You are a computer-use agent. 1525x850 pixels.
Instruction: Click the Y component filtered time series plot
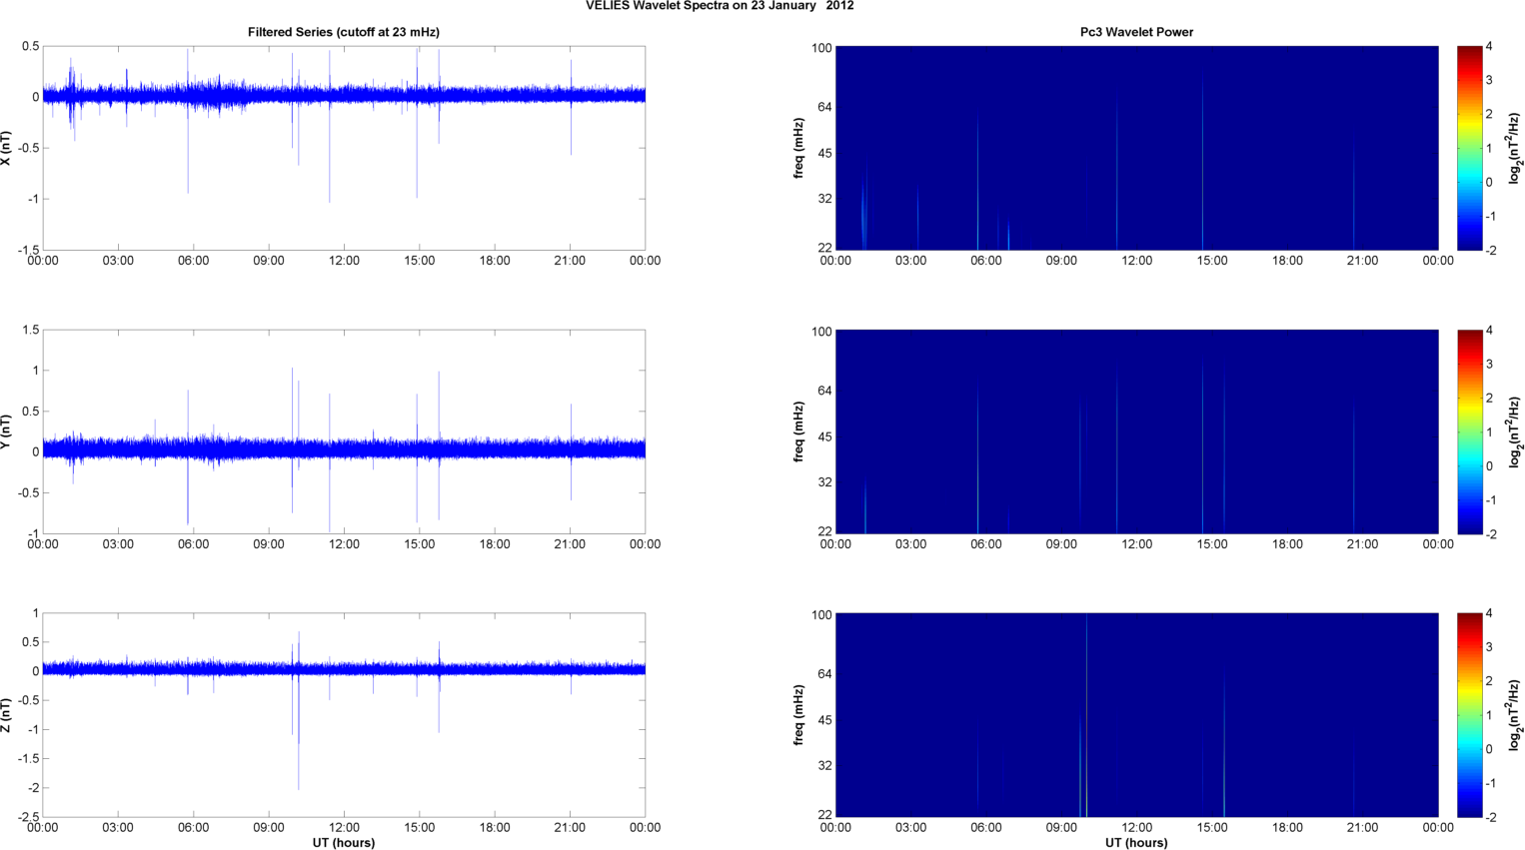(344, 431)
